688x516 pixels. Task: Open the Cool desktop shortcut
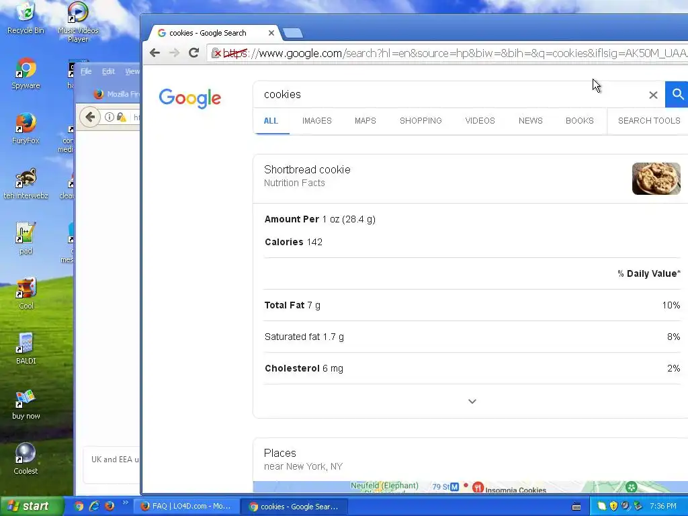click(26, 294)
